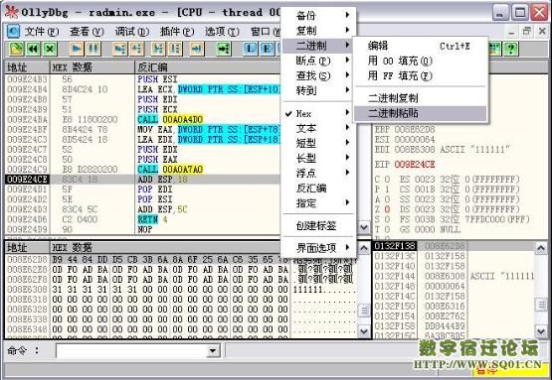
Task: Click the execute till return icon
Action: (197, 49)
